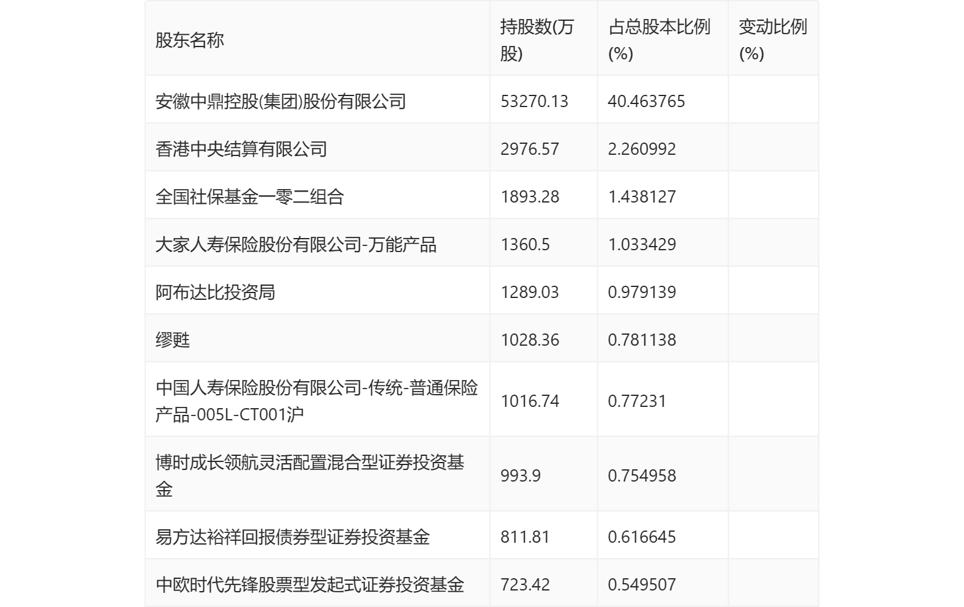
Task: Click the shareholding value 2976.57
Action: (x=530, y=149)
